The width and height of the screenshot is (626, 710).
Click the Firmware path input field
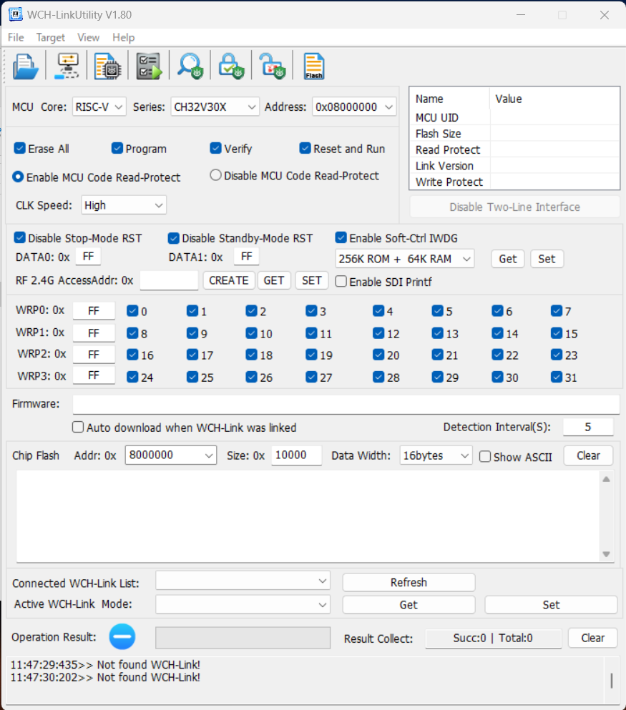(346, 404)
